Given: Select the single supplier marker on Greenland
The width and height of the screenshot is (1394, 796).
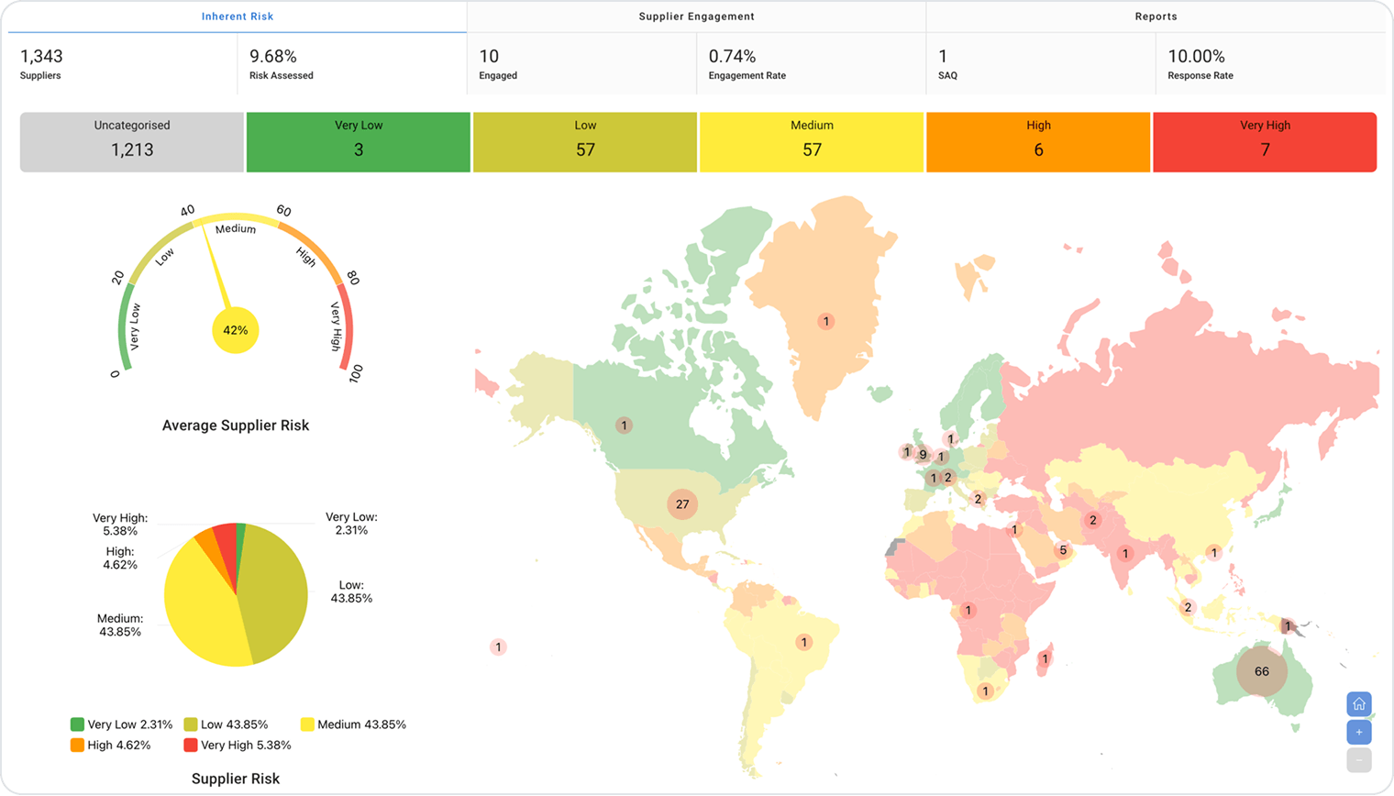Looking at the screenshot, I should [824, 321].
